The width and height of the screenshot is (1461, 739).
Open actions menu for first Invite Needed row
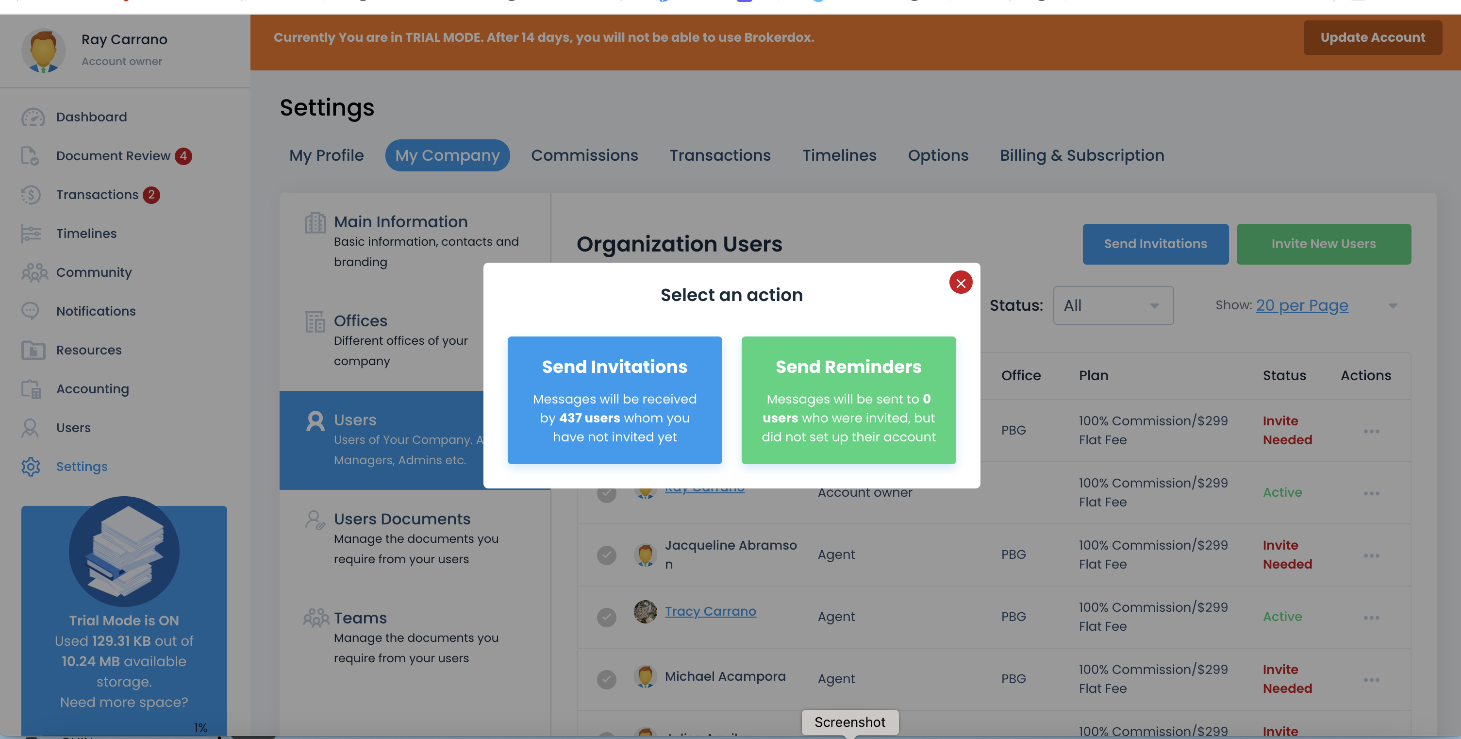point(1371,431)
